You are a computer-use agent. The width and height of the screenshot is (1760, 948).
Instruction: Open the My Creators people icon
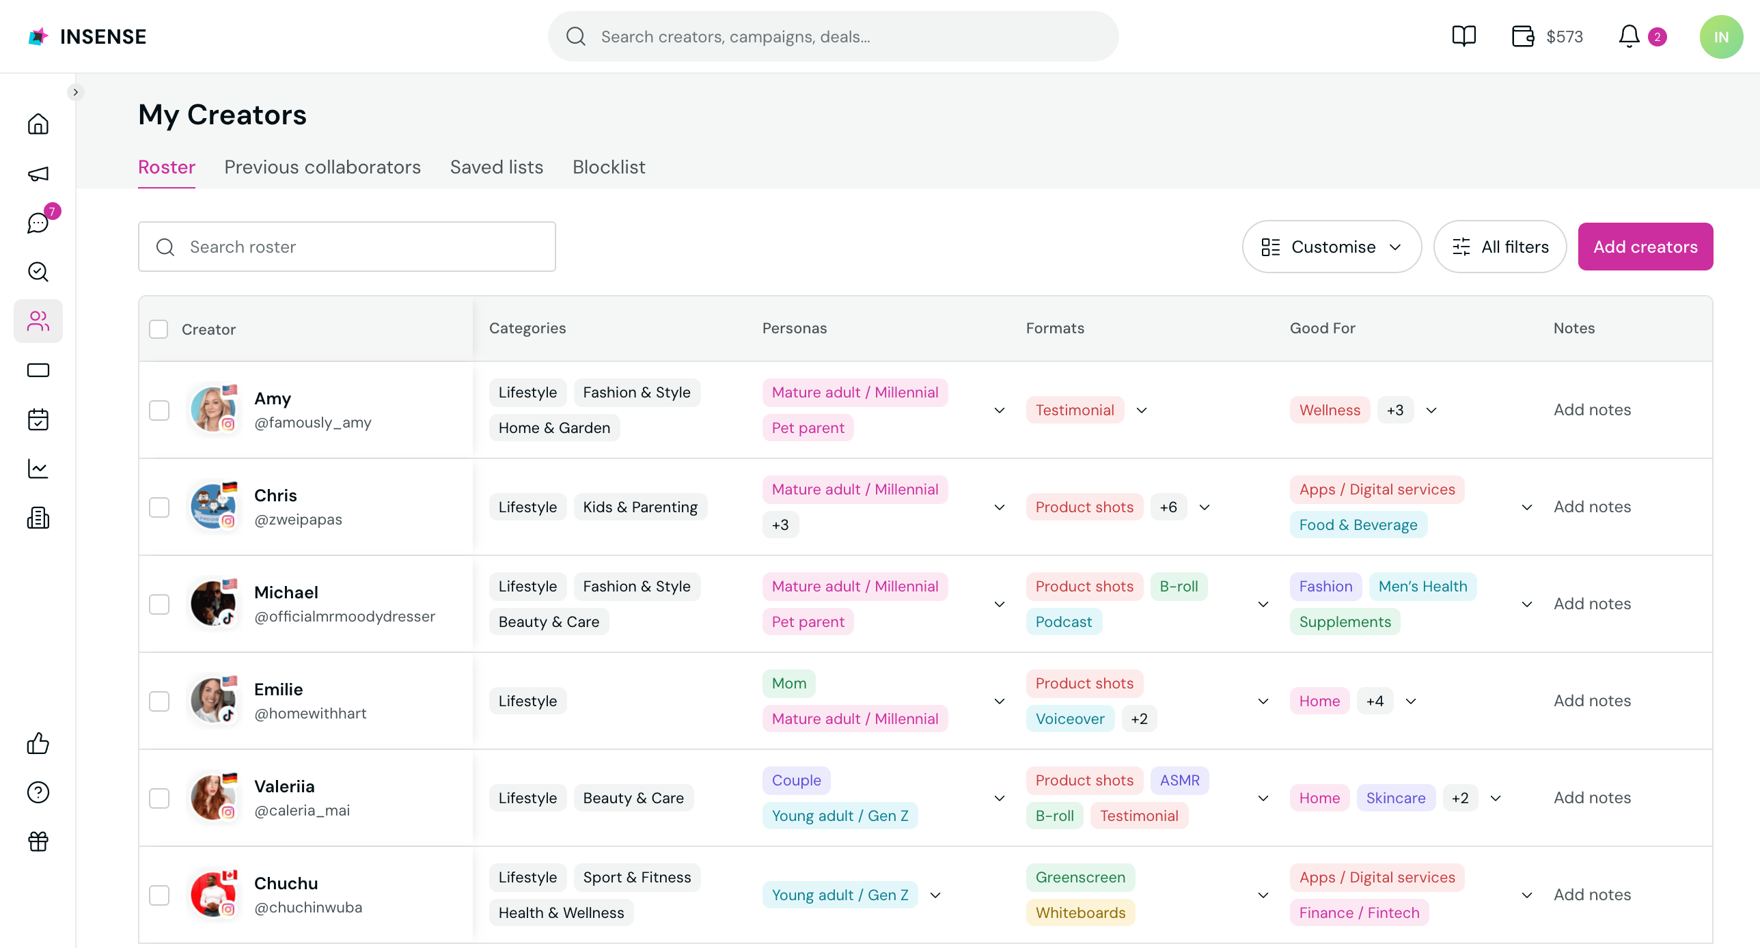click(x=38, y=321)
